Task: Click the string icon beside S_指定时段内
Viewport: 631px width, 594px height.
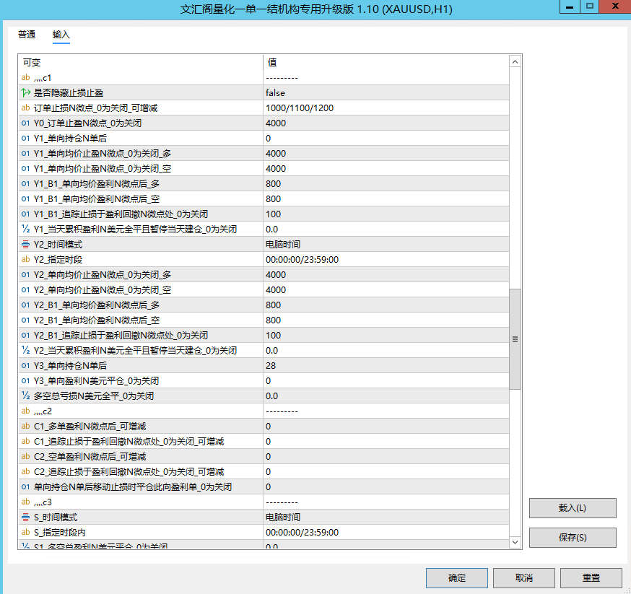Action: coord(26,532)
